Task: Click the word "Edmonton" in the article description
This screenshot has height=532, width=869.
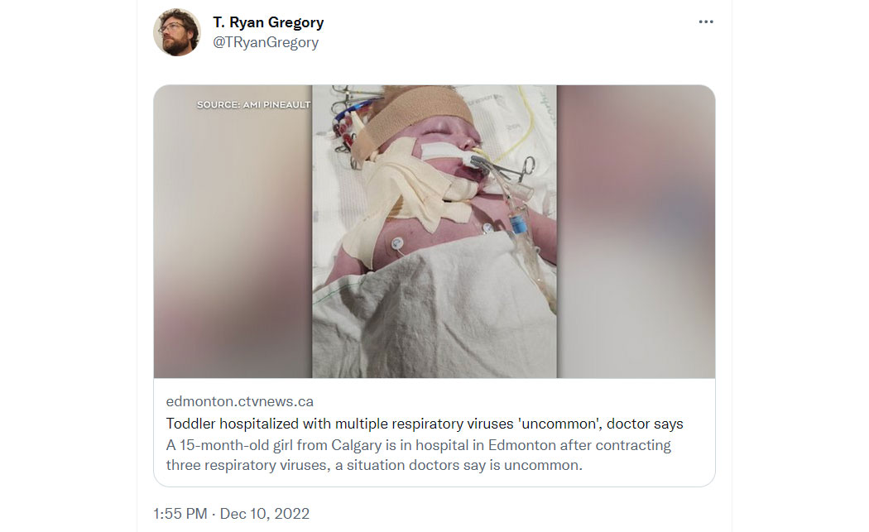Action: [x=521, y=445]
